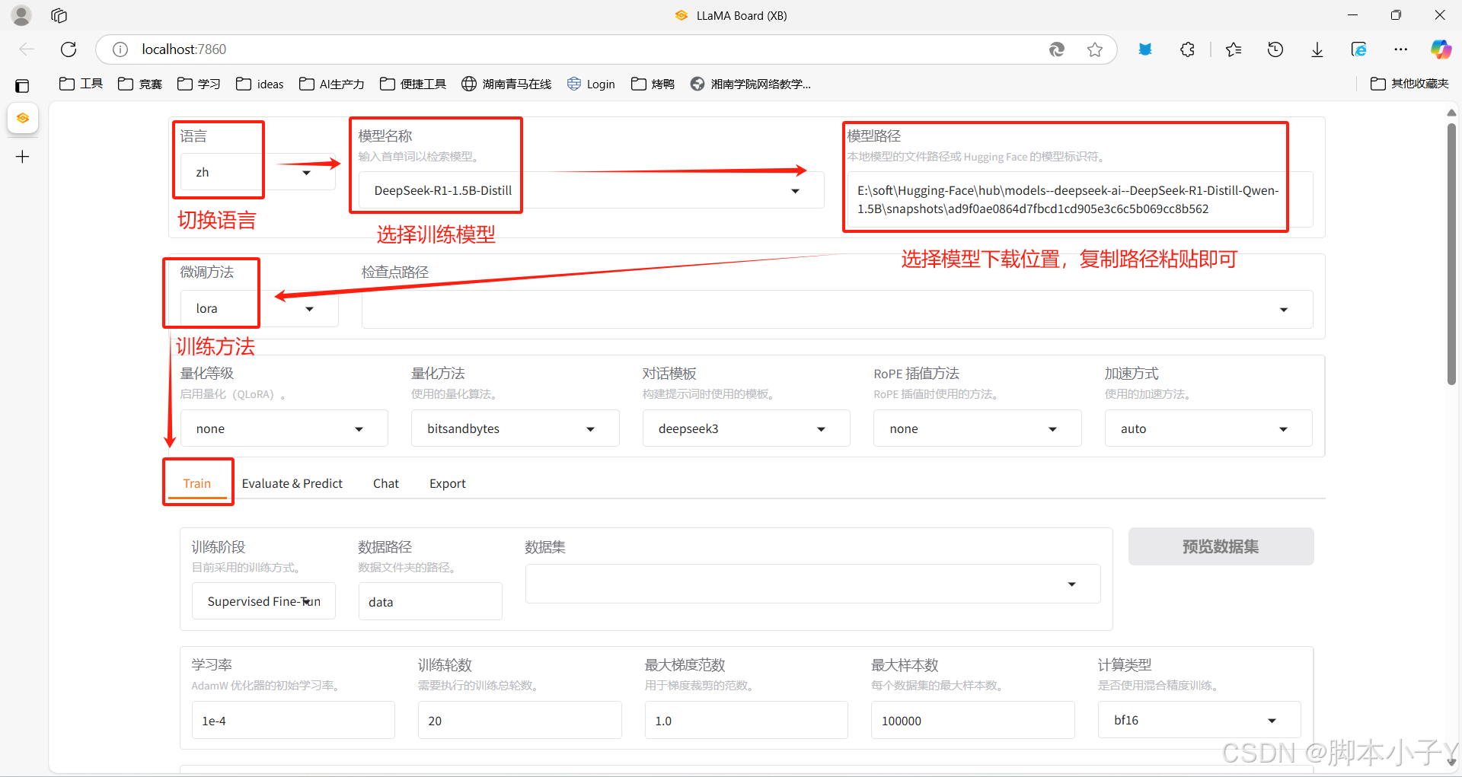Viewport: 1462px width, 777px height.
Task: Open the blue bird extension icon
Action: tap(1144, 49)
